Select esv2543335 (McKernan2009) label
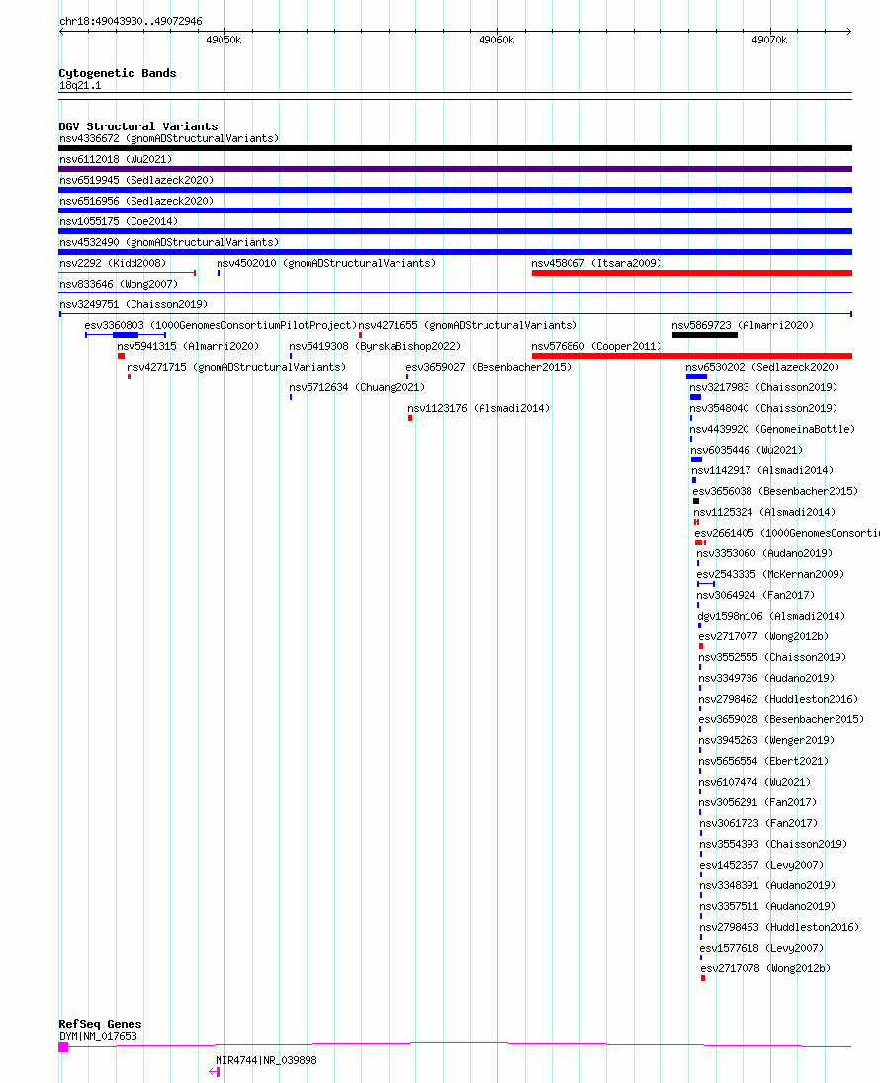Screen dimensions: 880x1083 [x=770, y=574]
